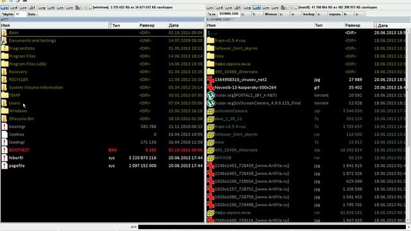Select the 1920x1157_728752 ArtFile jpg

[307, 189]
